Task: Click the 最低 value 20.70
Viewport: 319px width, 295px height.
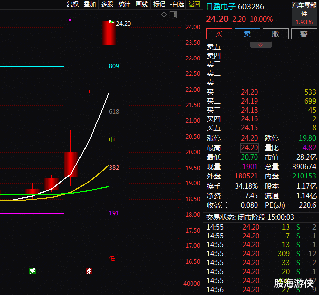Action: pos(250,157)
